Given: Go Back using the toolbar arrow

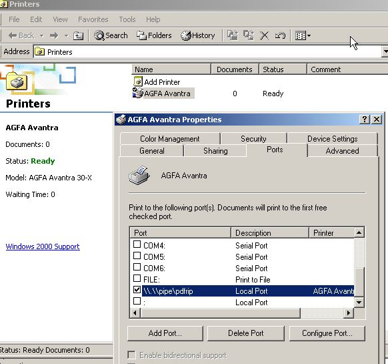Looking at the screenshot, I should coord(21,35).
